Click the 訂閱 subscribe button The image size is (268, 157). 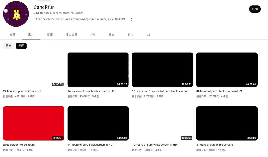[x=255, y=9]
